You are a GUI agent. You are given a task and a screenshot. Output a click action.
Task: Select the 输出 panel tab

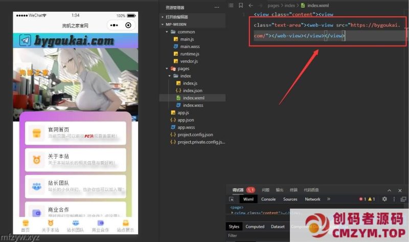pyautogui.click(x=279, y=190)
